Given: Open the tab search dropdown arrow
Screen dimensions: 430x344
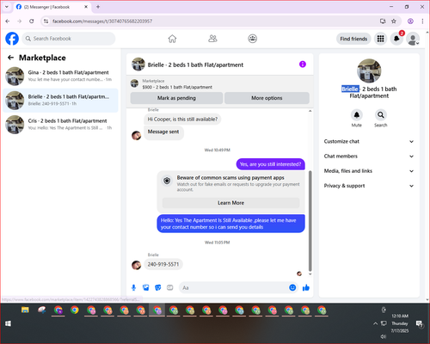Looking at the screenshot, I should 7,7.
